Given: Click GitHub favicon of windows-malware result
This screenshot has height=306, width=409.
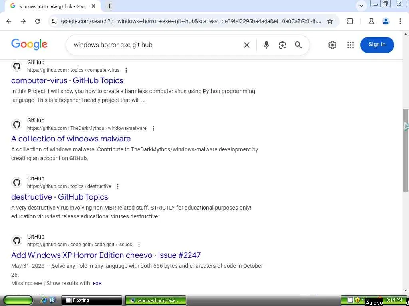Looking at the screenshot, I should coord(17,124).
